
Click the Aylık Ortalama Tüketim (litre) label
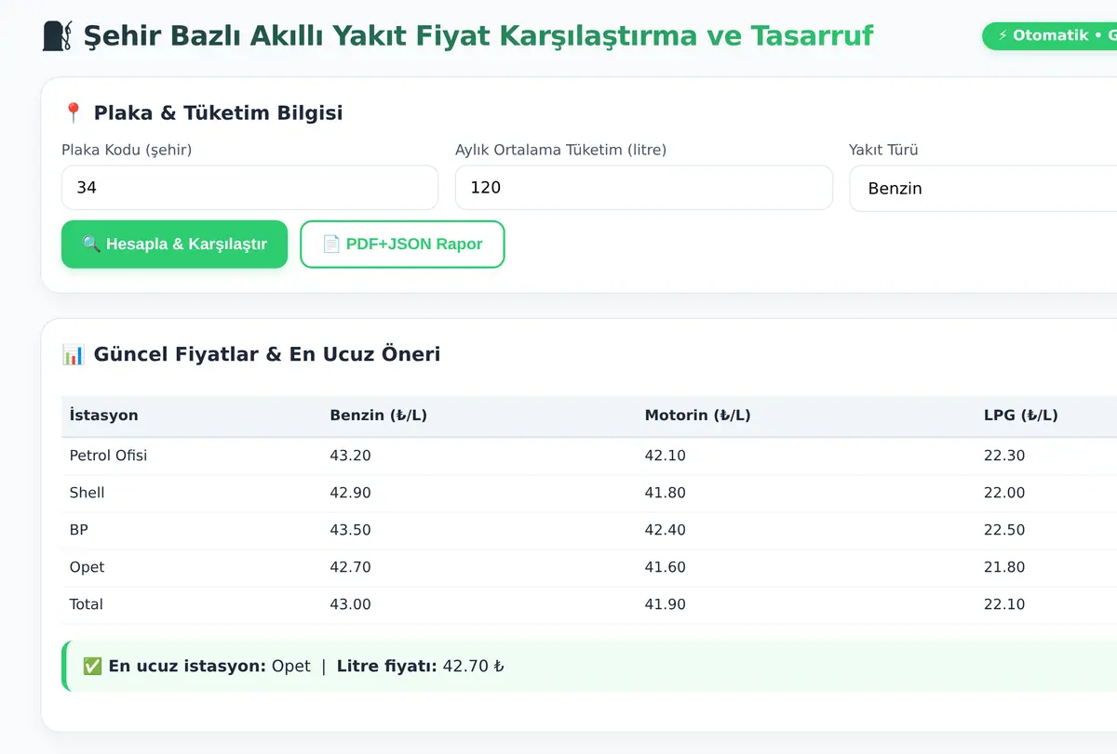(560, 150)
